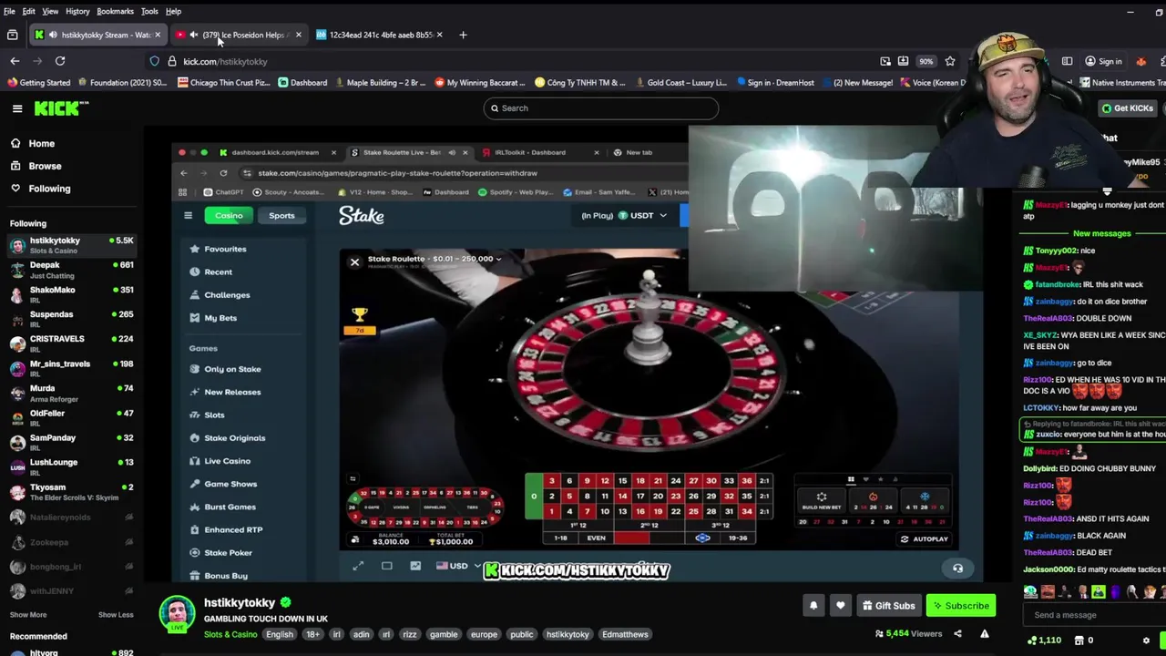Close the Stake Roulette game overlay
Image resolution: width=1166 pixels, height=656 pixels.
point(354,261)
